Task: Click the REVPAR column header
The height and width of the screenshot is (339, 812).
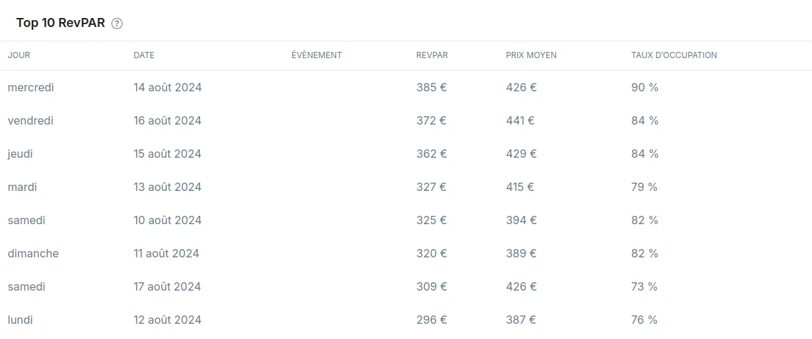Action: (x=432, y=55)
